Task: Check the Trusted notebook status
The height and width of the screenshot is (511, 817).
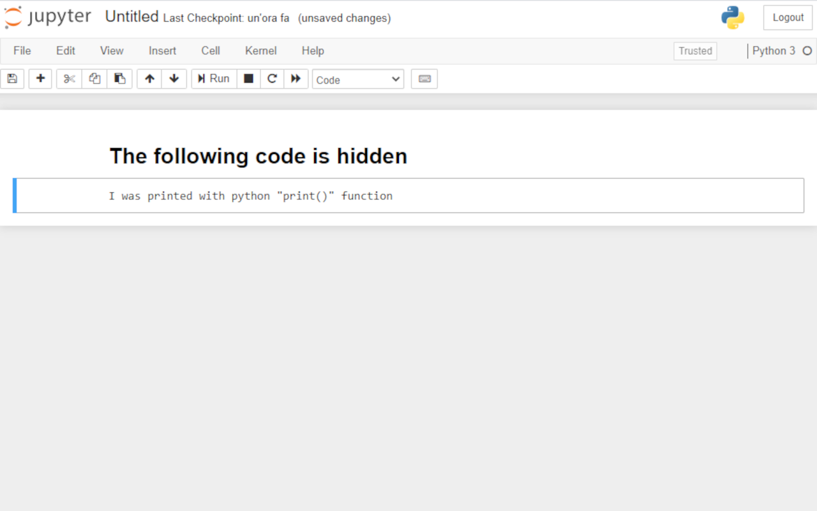Action: tap(695, 50)
